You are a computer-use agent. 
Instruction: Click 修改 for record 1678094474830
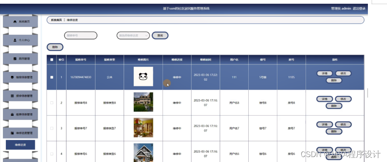tap(343, 74)
